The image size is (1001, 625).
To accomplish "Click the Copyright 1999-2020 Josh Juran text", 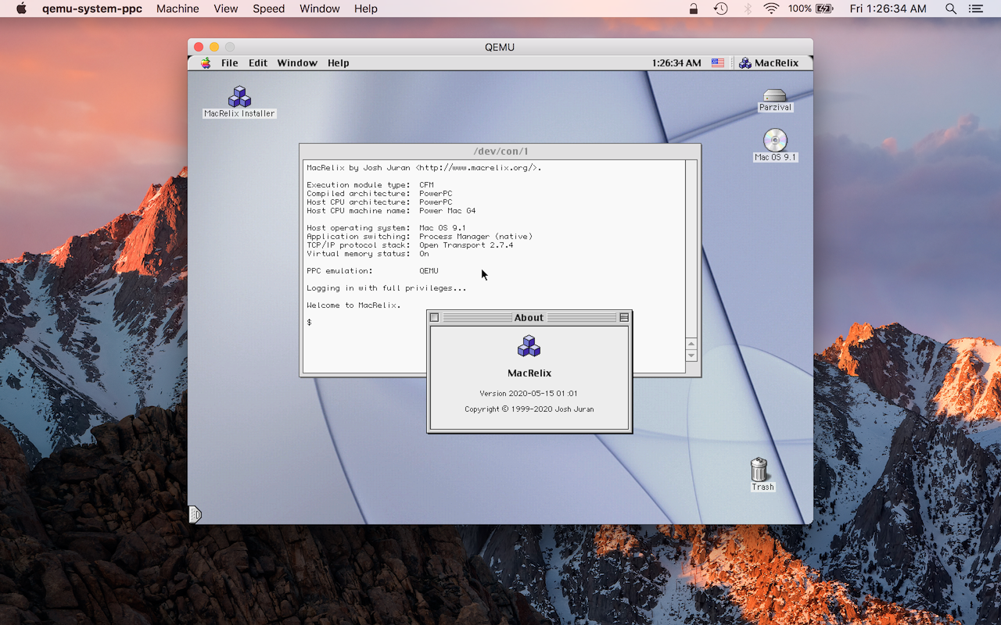I will pyautogui.click(x=529, y=409).
